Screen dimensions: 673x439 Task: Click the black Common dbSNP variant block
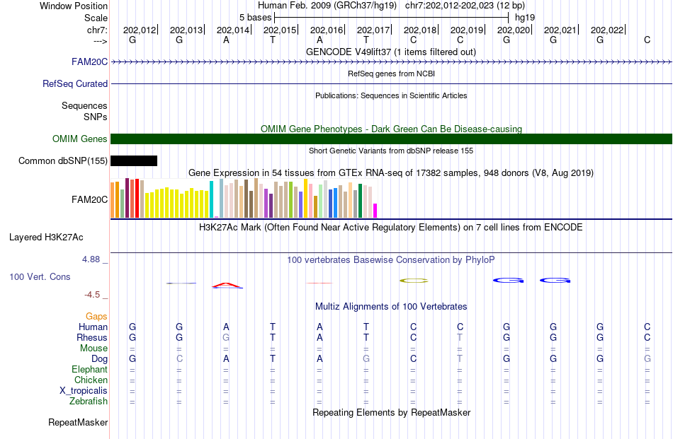tap(134, 160)
